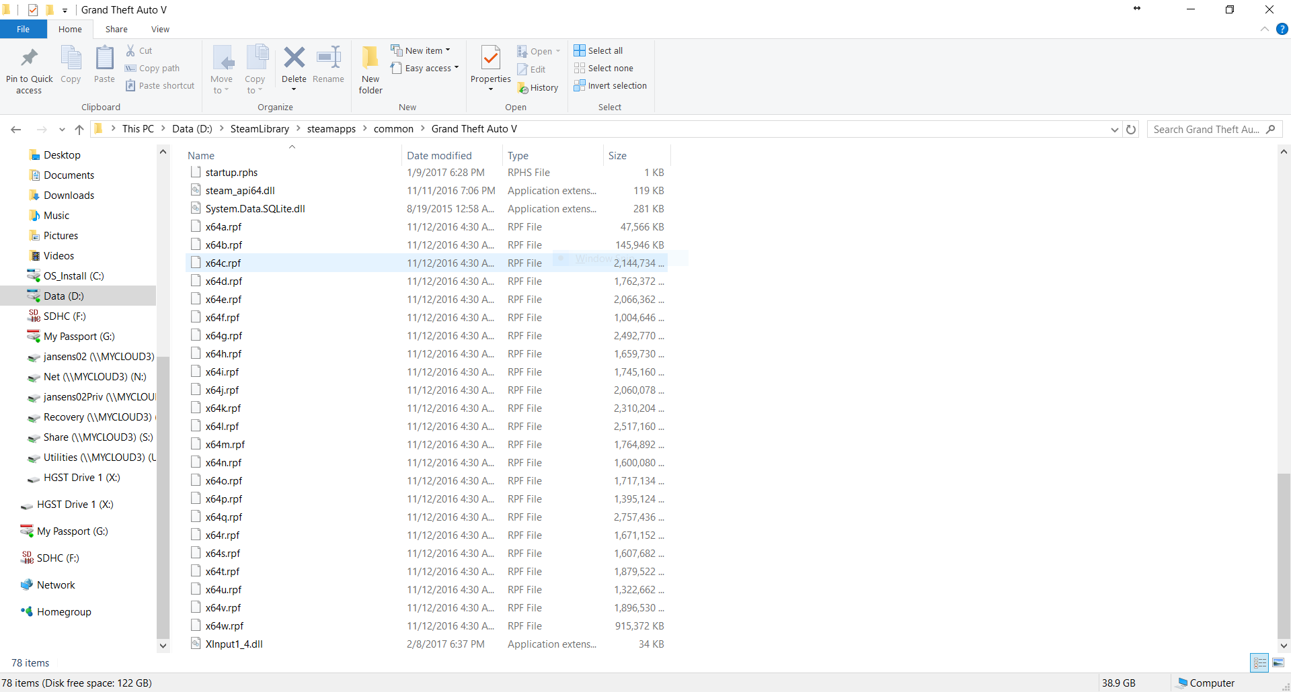Go up one folder level
The height and width of the screenshot is (692, 1291).
coord(79,130)
